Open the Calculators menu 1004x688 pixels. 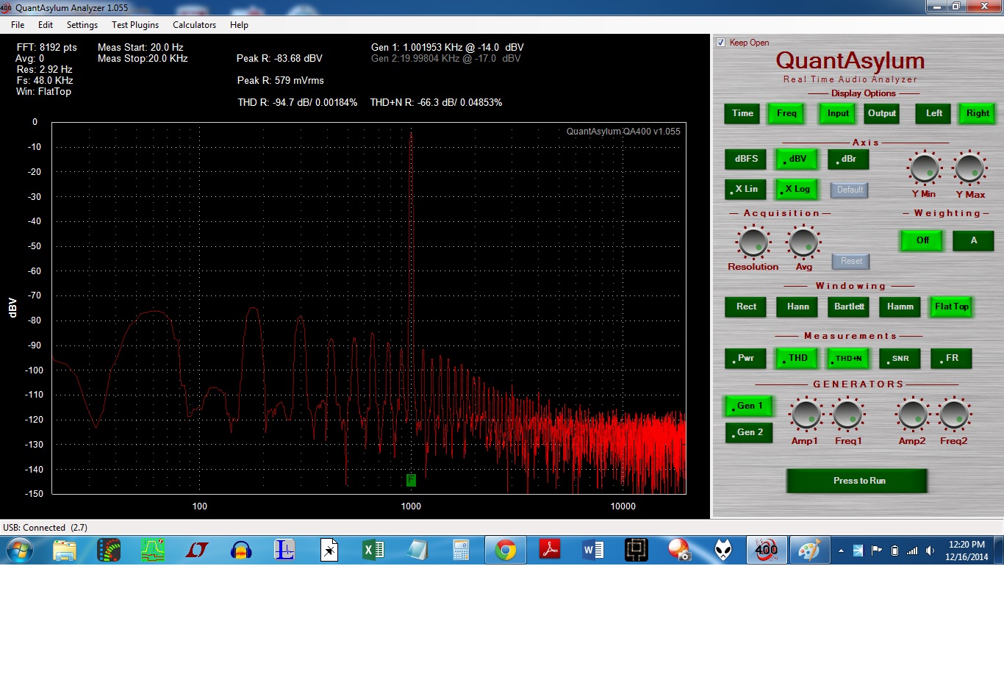click(194, 25)
